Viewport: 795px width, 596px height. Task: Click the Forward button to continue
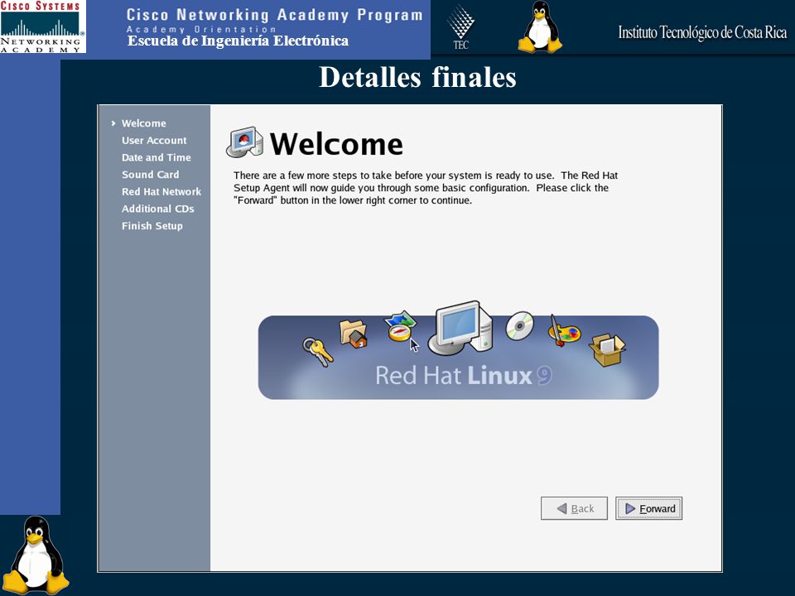click(x=649, y=508)
